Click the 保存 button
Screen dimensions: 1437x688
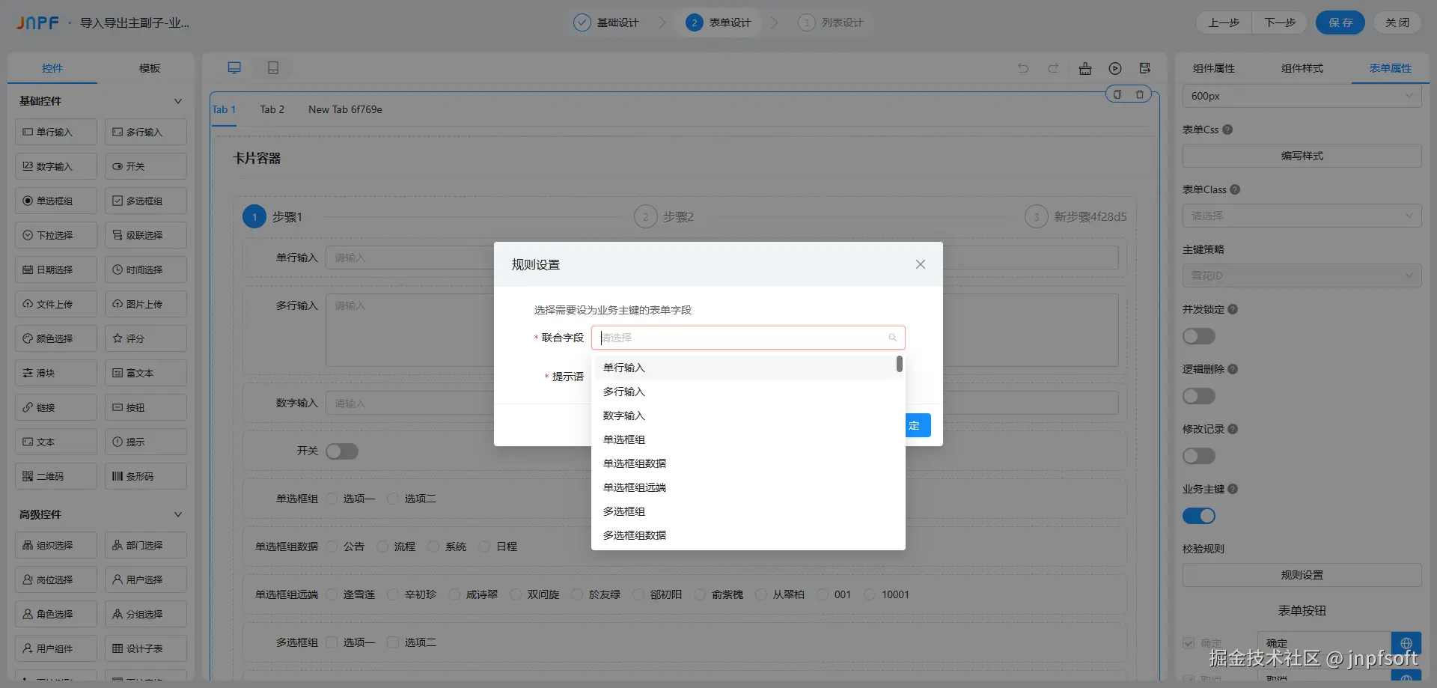(x=1340, y=22)
